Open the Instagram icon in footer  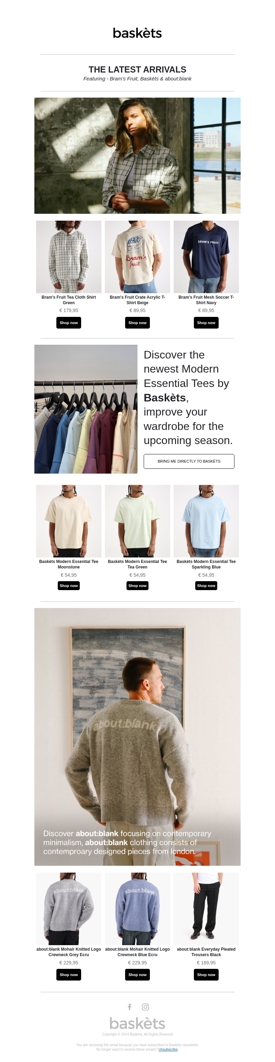[145, 1006]
